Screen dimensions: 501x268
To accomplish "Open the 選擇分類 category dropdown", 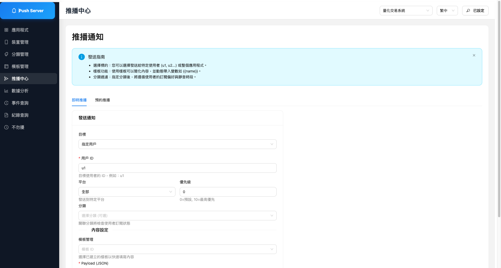I will click(x=177, y=216).
